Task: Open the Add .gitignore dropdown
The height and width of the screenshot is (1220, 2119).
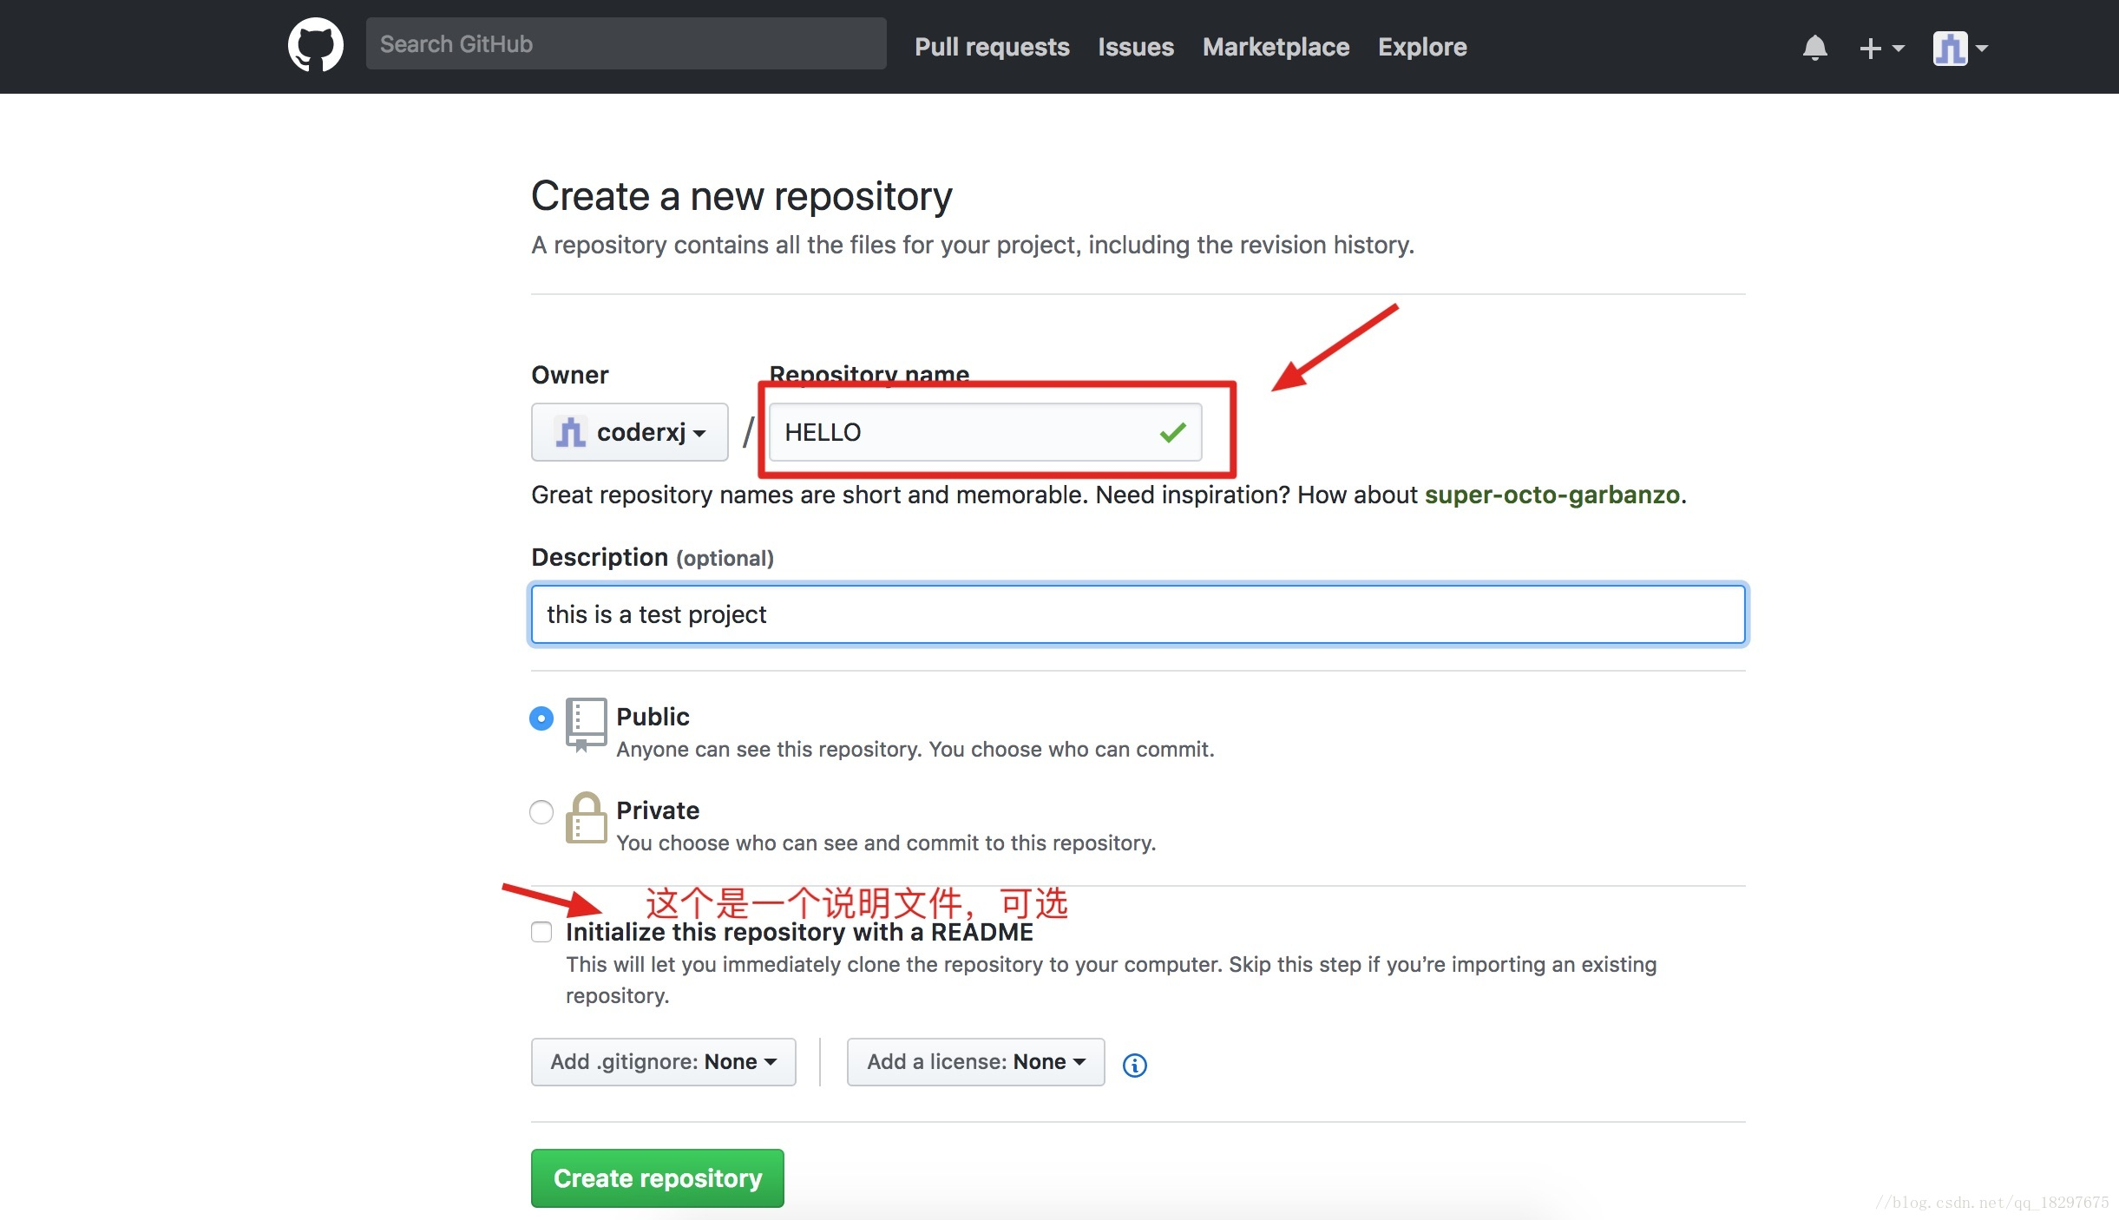Action: coord(663,1062)
